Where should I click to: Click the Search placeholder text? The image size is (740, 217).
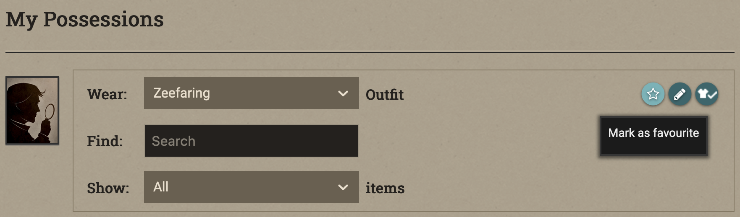173,141
